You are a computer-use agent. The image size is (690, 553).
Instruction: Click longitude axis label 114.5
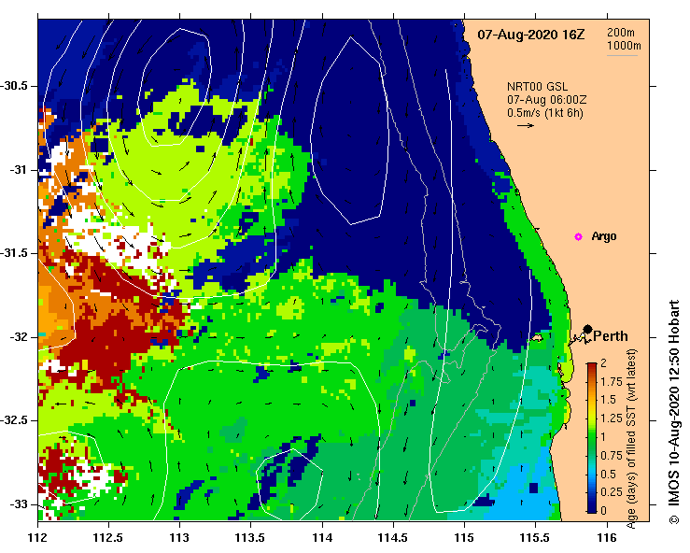393,538
